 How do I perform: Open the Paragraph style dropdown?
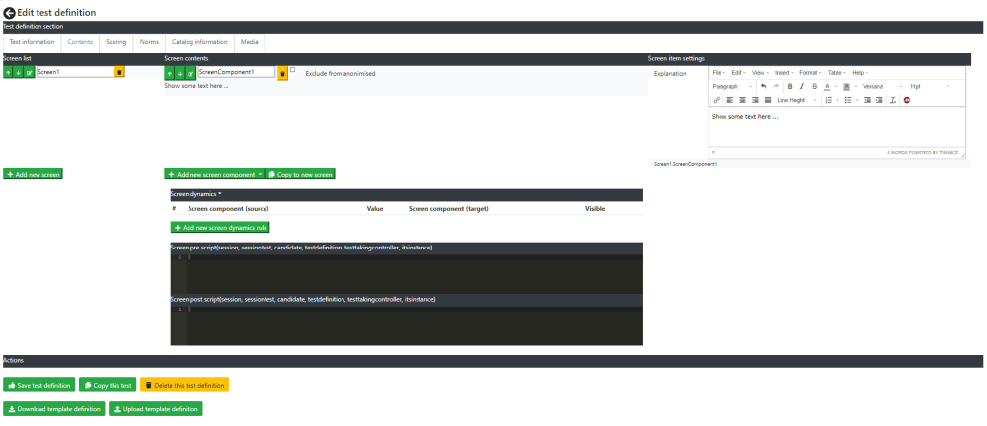[x=732, y=86]
